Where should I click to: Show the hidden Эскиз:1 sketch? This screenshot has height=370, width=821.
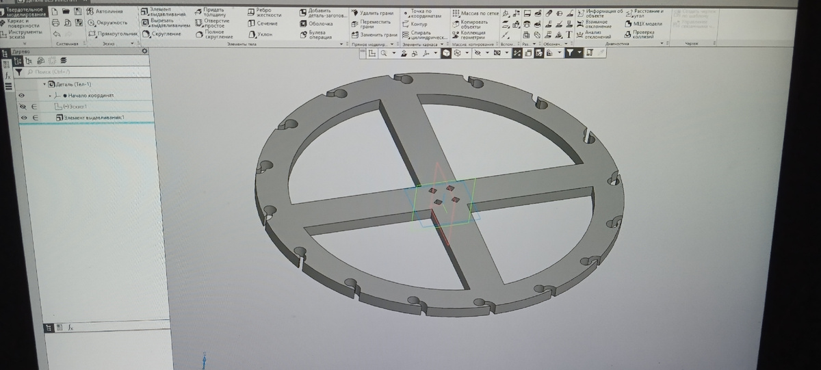tap(22, 107)
